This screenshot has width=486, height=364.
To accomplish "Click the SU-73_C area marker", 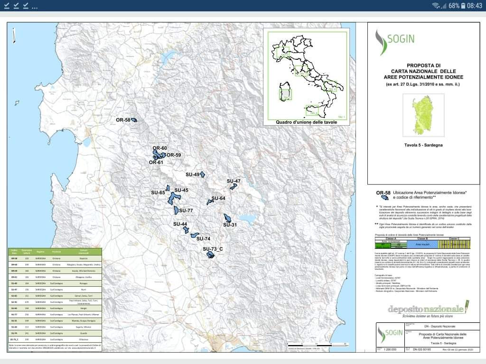I will pos(211,255).
